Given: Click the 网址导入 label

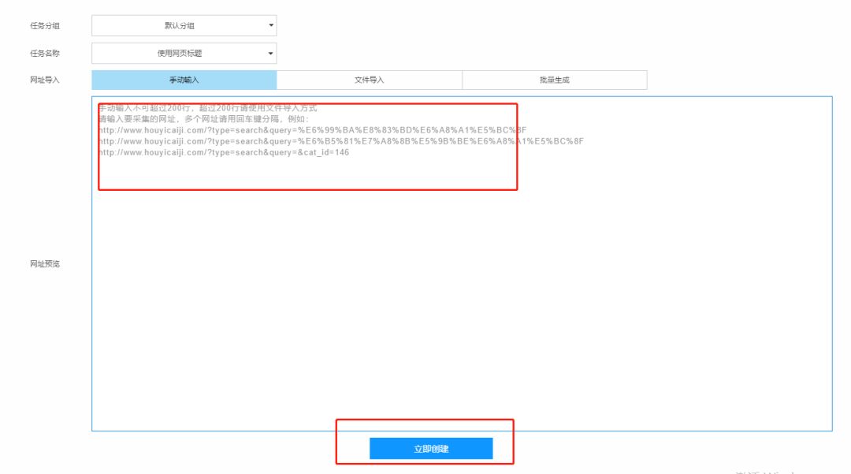Looking at the screenshot, I should pos(44,80).
